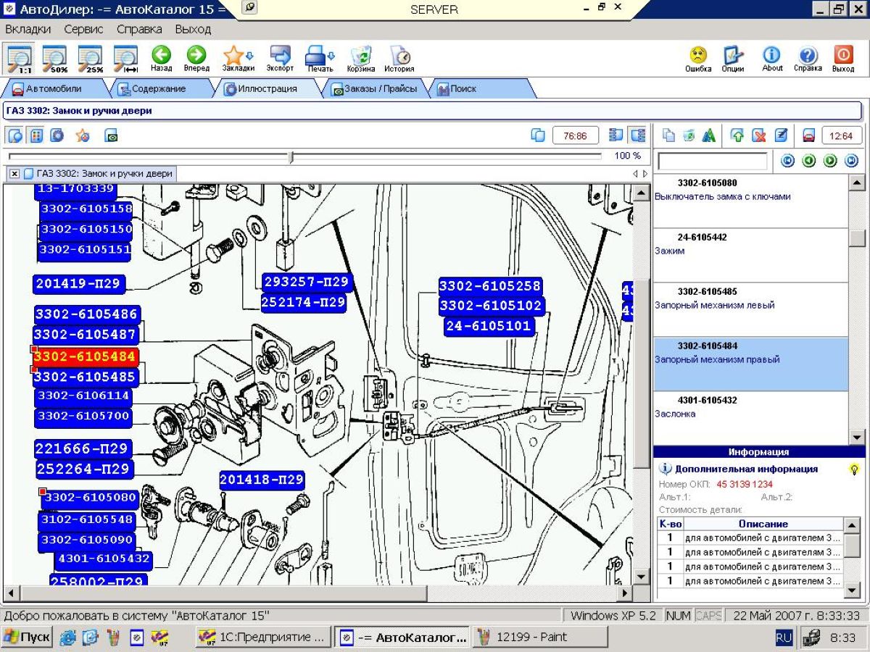Open the Пуск start menu

pyautogui.click(x=27, y=638)
